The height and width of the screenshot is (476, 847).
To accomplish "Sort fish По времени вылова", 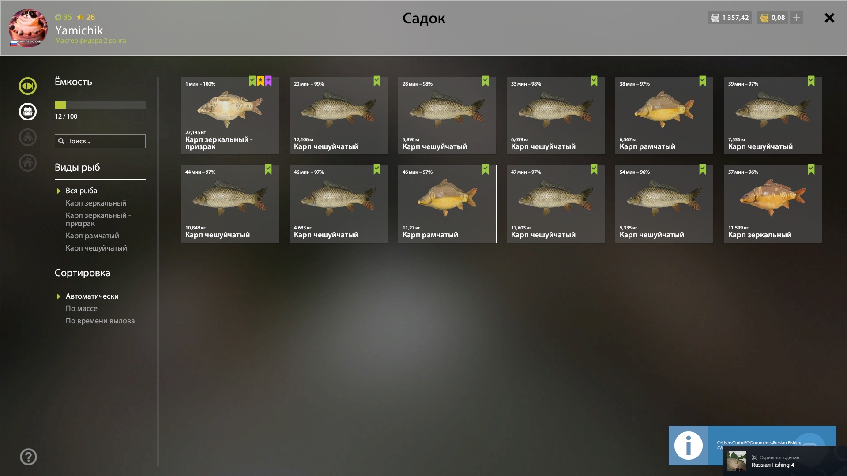I will (x=100, y=321).
